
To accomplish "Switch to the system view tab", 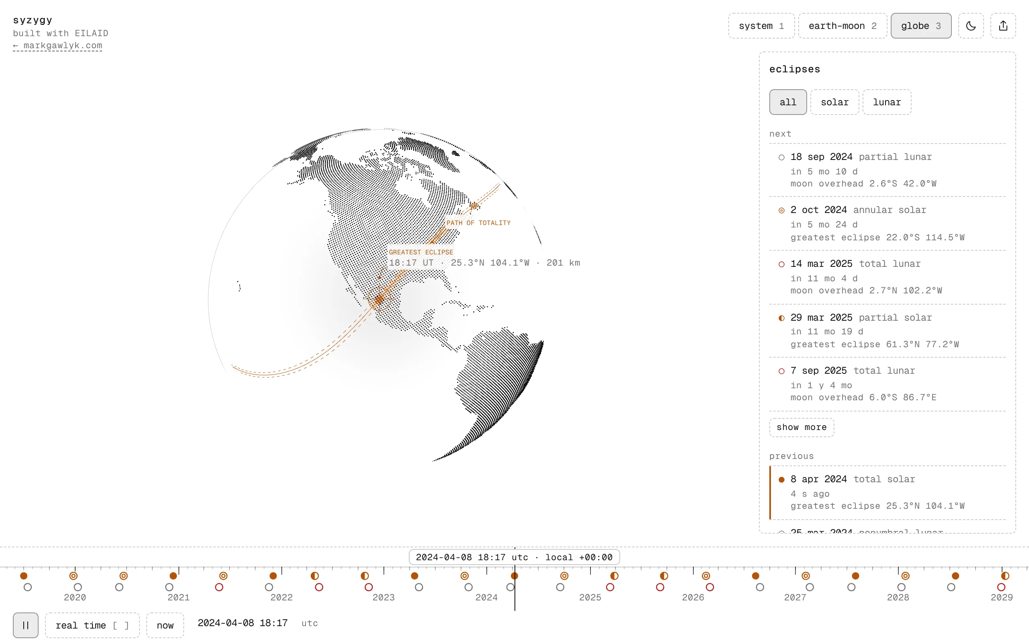I will (762, 26).
